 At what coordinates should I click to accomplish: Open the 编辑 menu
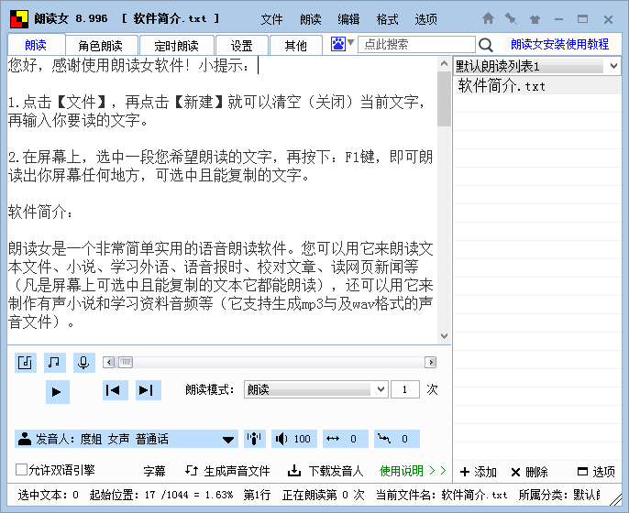(348, 19)
